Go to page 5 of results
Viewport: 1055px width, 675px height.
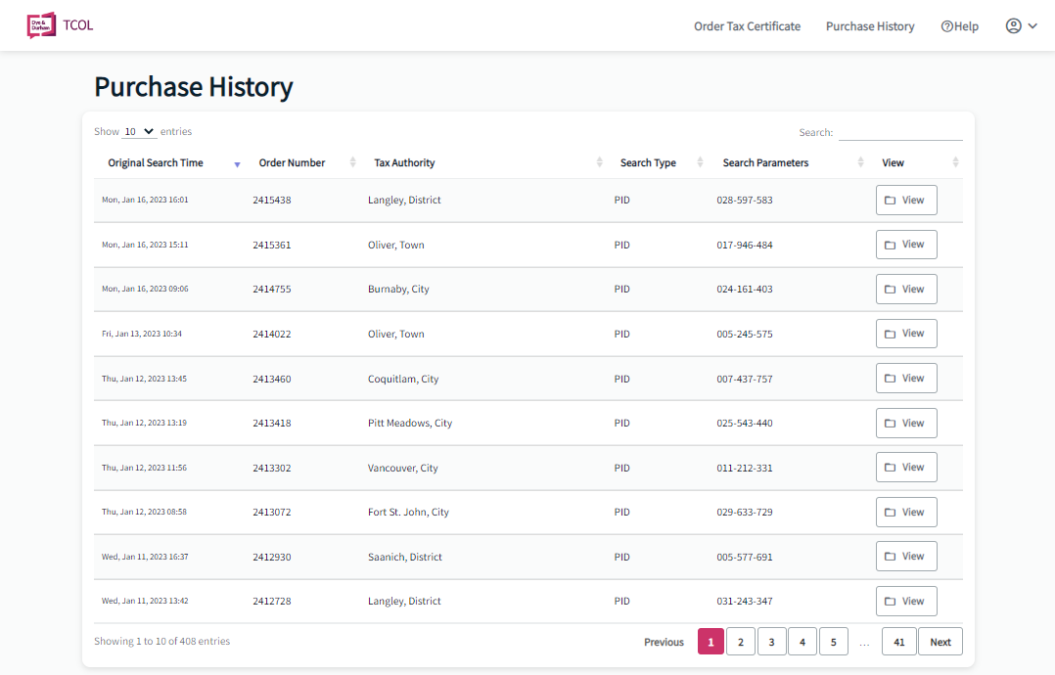point(833,642)
